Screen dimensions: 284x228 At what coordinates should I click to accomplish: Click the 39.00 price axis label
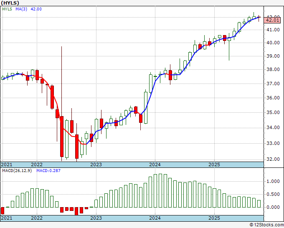click(x=273, y=56)
